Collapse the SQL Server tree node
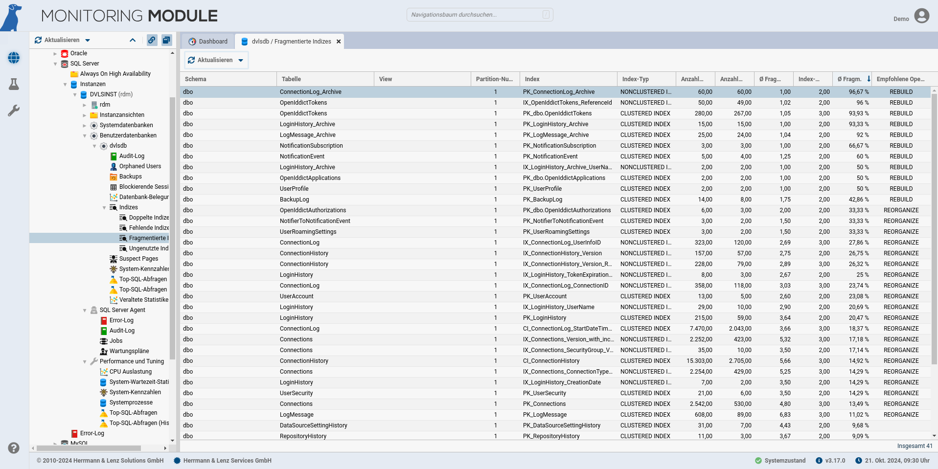 coord(55,64)
